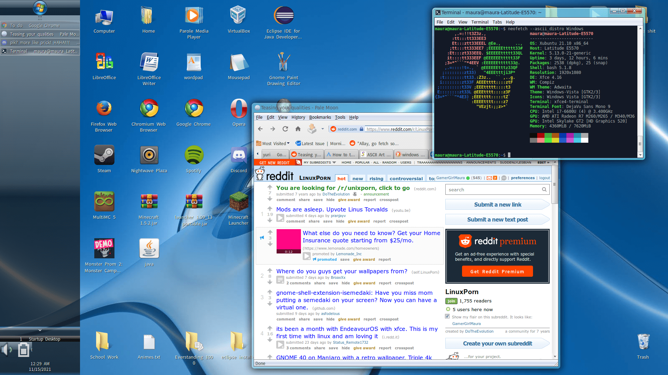Select the Minecraft 1.5.2.jar file

tap(149, 202)
